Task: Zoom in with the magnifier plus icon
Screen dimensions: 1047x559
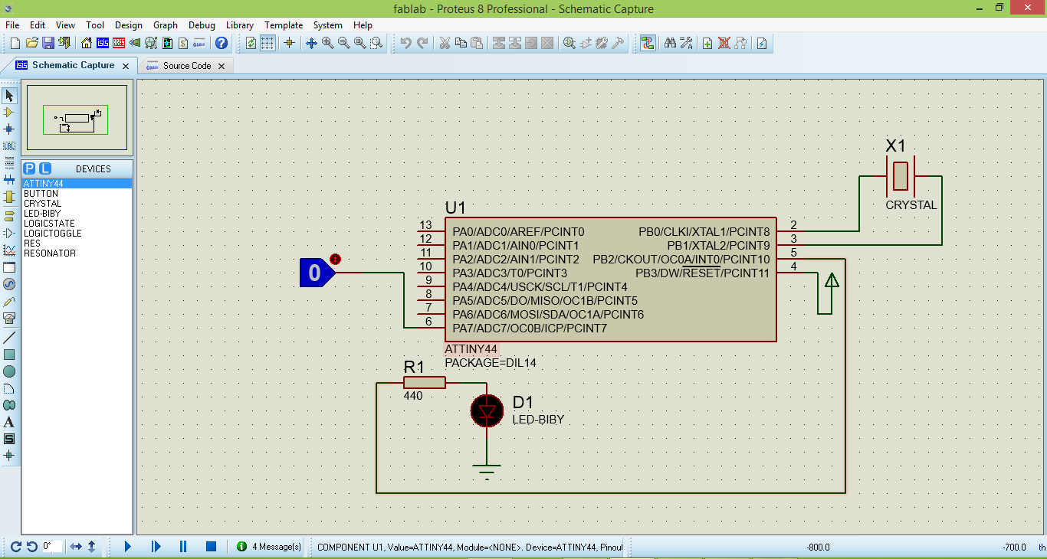Action: pos(327,43)
